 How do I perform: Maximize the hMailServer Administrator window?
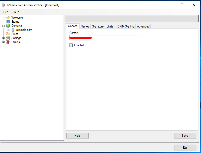click(182, 5)
